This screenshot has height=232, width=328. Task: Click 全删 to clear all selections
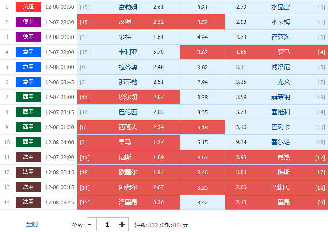coord(32,224)
